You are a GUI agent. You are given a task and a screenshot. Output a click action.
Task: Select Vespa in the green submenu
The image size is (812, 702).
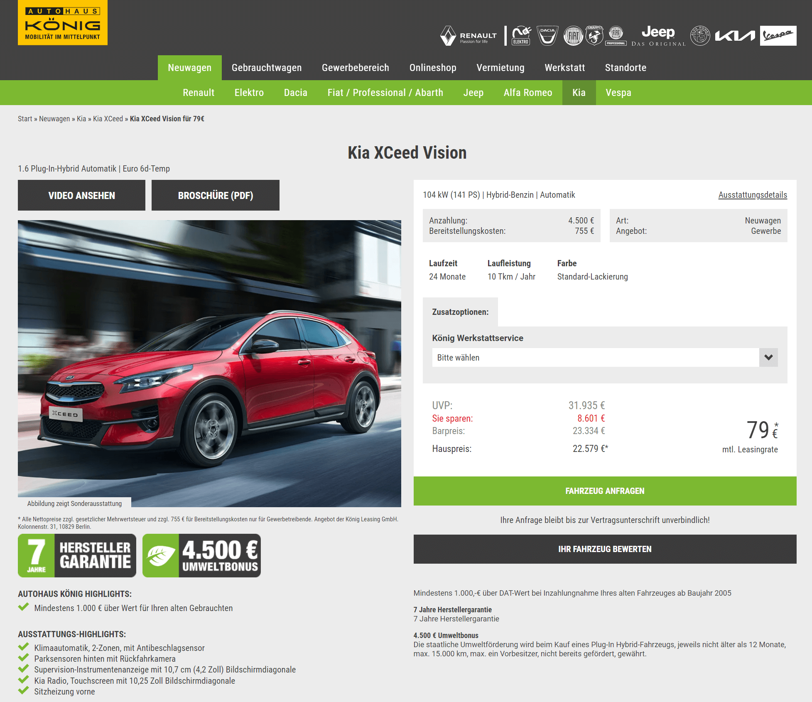(618, 93)
